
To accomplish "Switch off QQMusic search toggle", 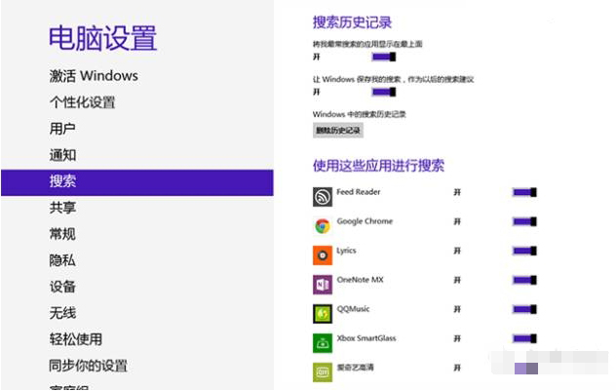I will coord(524,309).
